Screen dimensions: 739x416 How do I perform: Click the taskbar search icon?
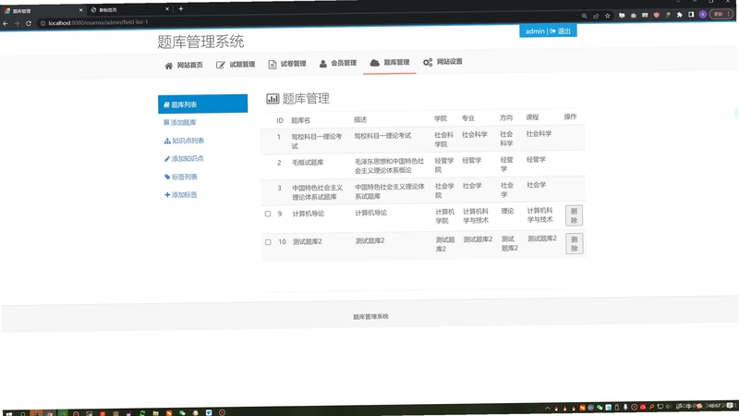(x=22, y=413)
